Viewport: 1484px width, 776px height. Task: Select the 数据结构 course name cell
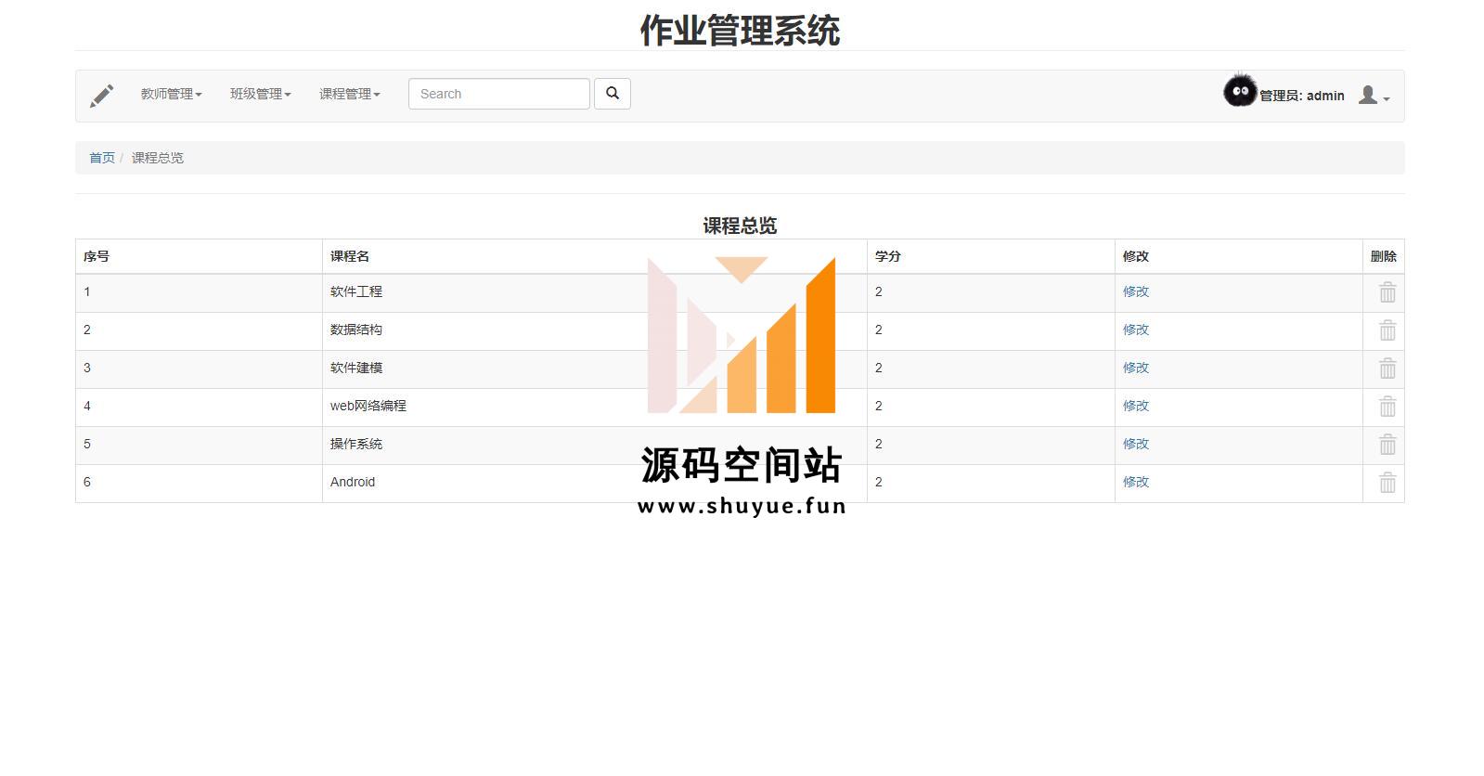pyautogui.click(x=595, y=330)
